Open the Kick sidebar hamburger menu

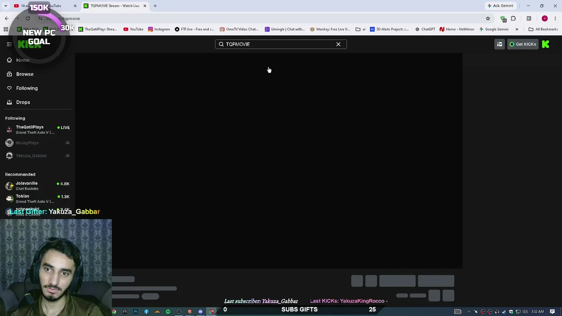pos(9,44)
